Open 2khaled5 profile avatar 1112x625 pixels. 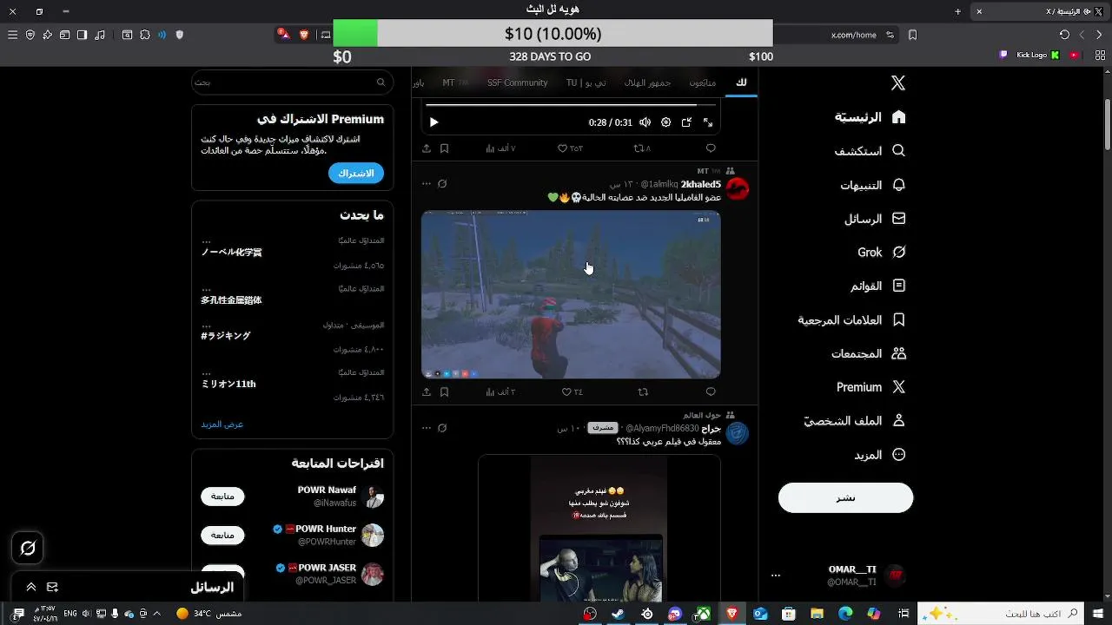[x=738, y=188]
